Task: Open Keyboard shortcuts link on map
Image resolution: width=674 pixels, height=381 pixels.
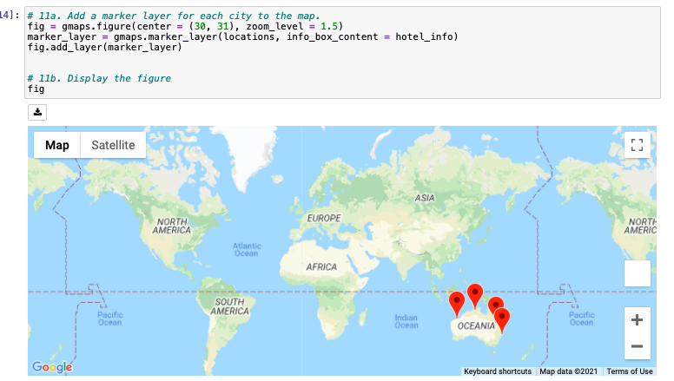Action: [498, 371]
